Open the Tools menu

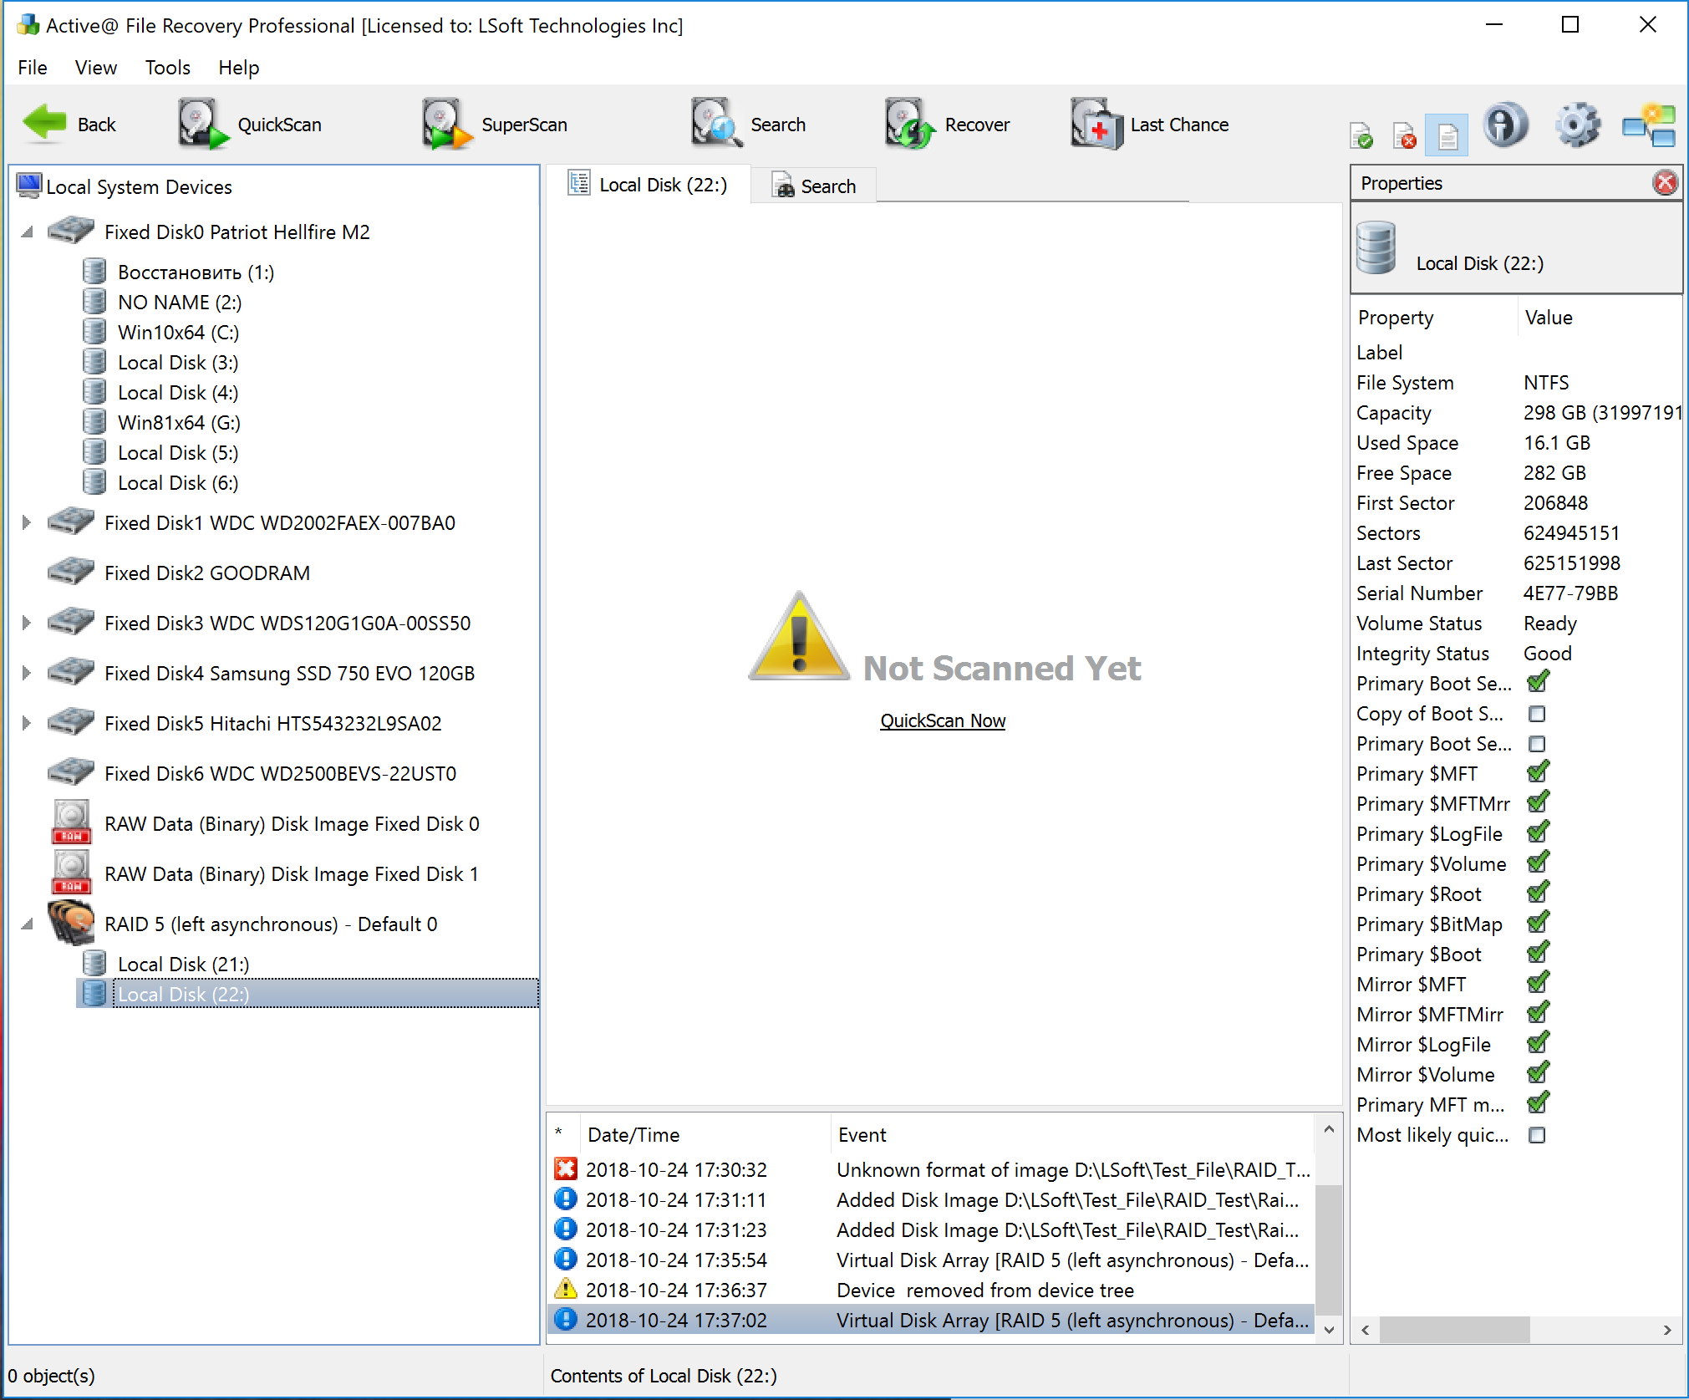pos(167,68)
